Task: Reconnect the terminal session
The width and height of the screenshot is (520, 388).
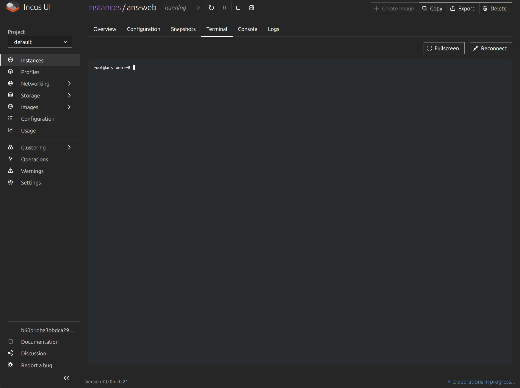Action: pos(491,48)
